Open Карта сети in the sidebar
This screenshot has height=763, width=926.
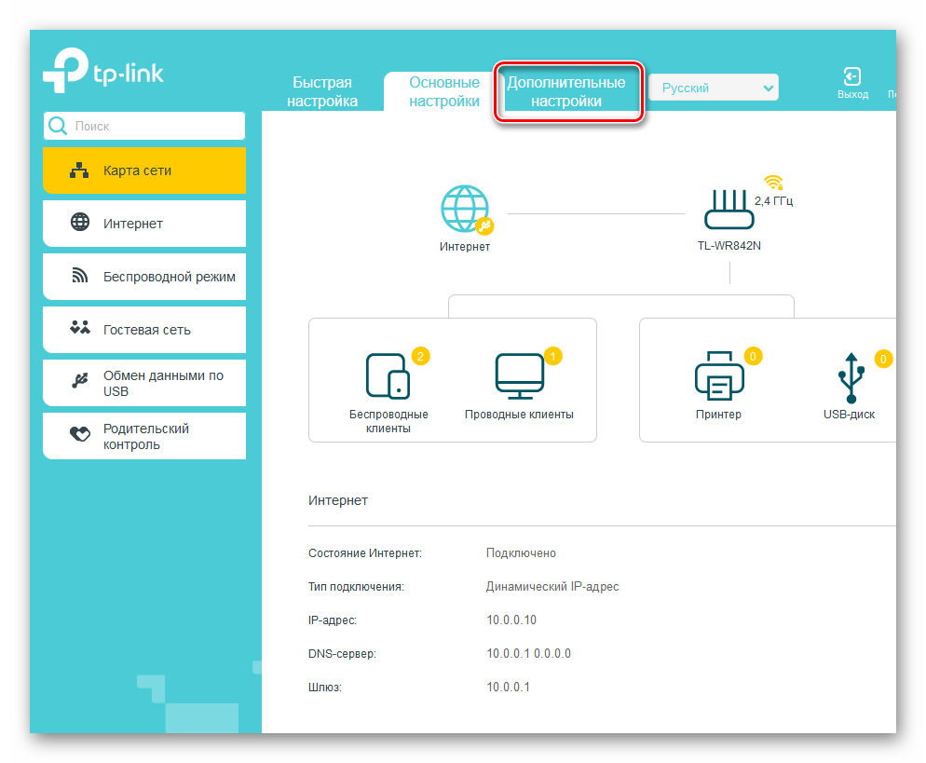144,170
